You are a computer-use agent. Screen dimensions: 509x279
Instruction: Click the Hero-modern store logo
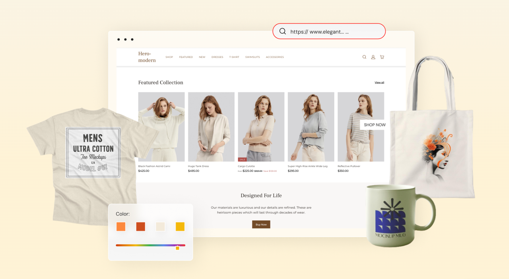pyautogui.click(x=147, y=57)
